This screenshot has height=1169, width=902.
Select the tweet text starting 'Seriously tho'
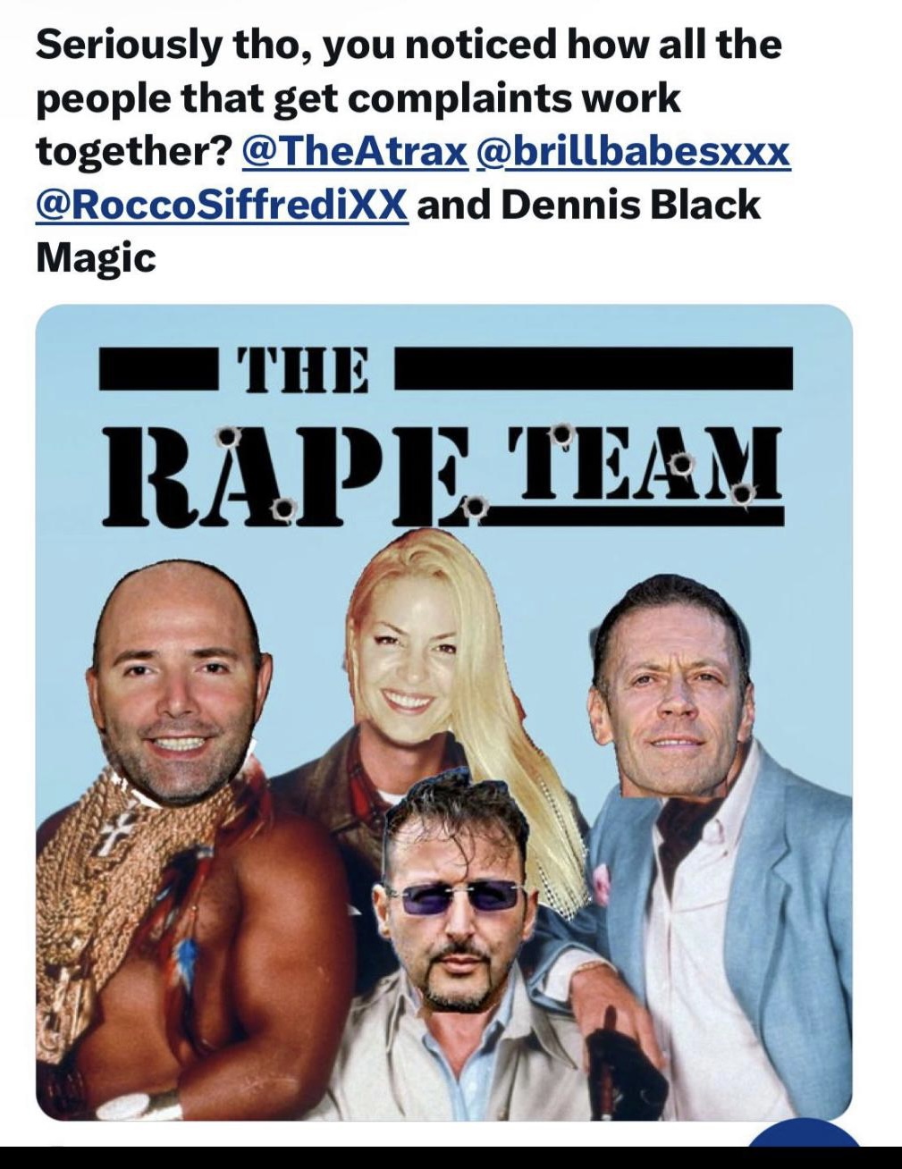413,150
